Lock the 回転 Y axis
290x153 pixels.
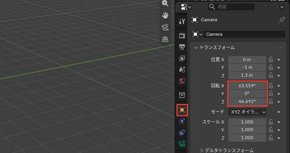(x=271, y=93)
